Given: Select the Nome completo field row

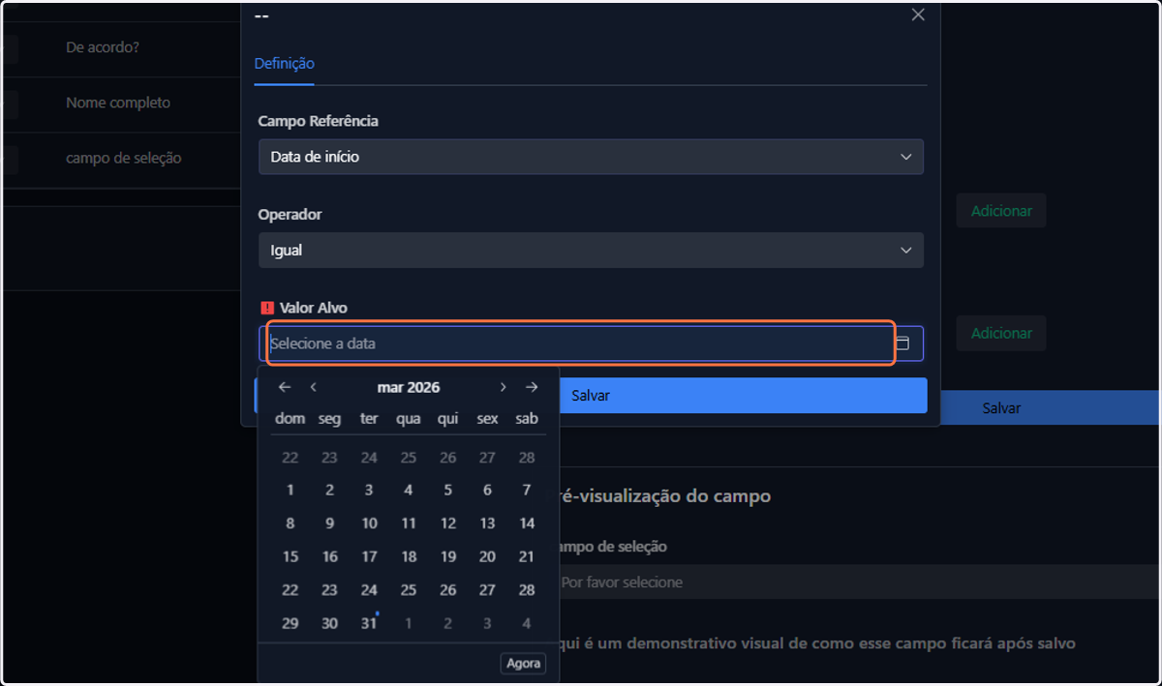Looking at the screenshot, I should click(120, 103).
